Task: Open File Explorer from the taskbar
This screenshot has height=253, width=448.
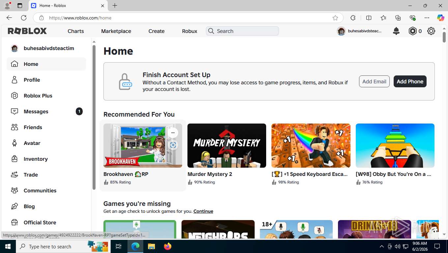Action: coord(151,246)
